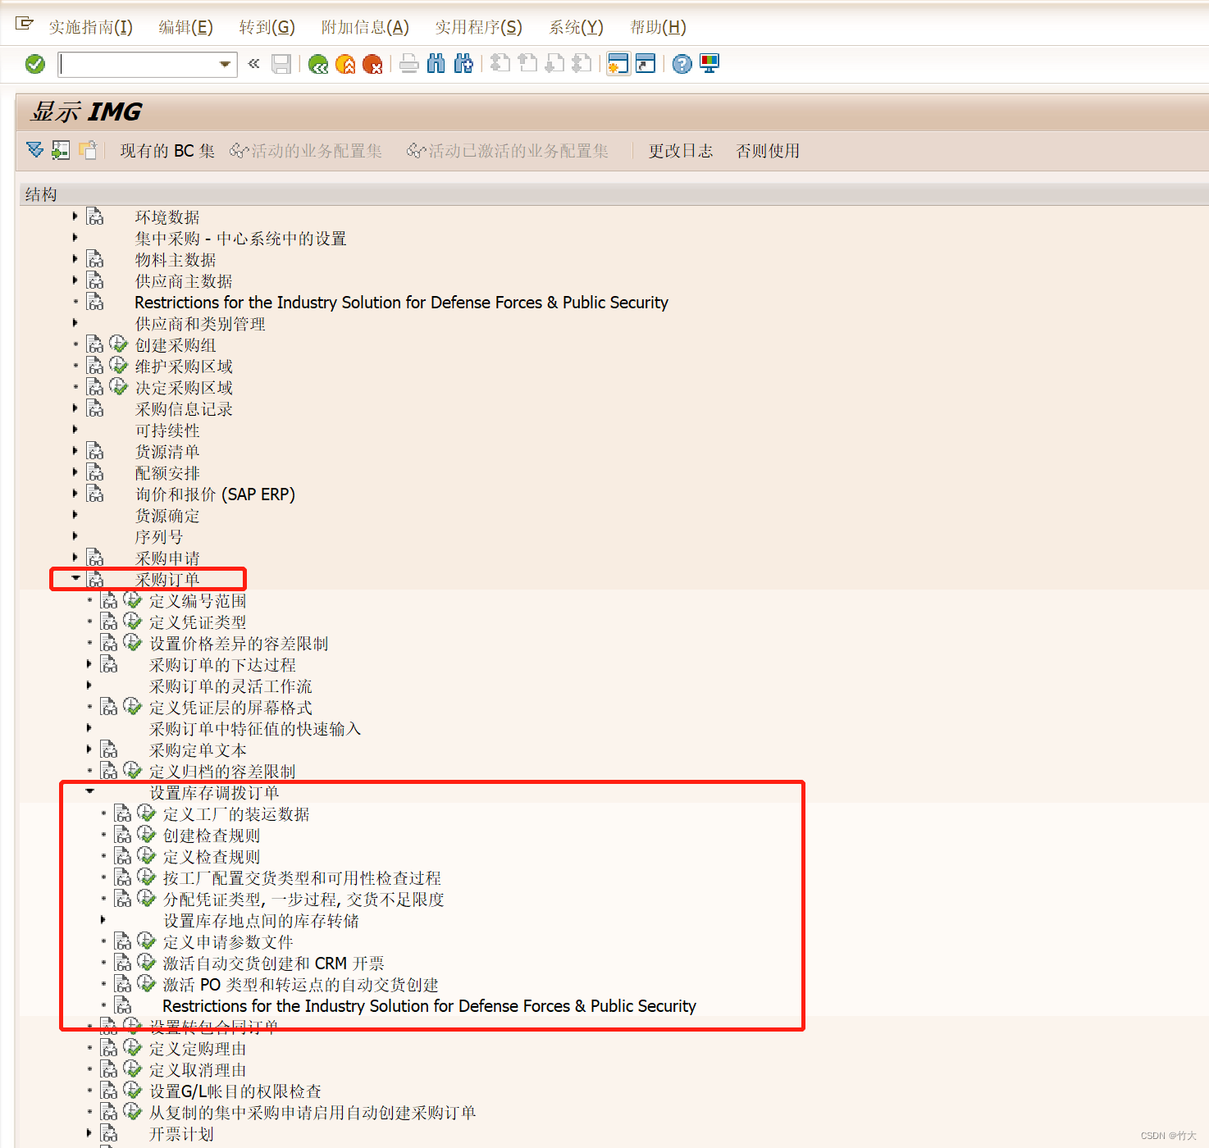Click the Save icon in the toolbar
The height and width of the screenshot is (1148, 1209).
pos(281,64)
